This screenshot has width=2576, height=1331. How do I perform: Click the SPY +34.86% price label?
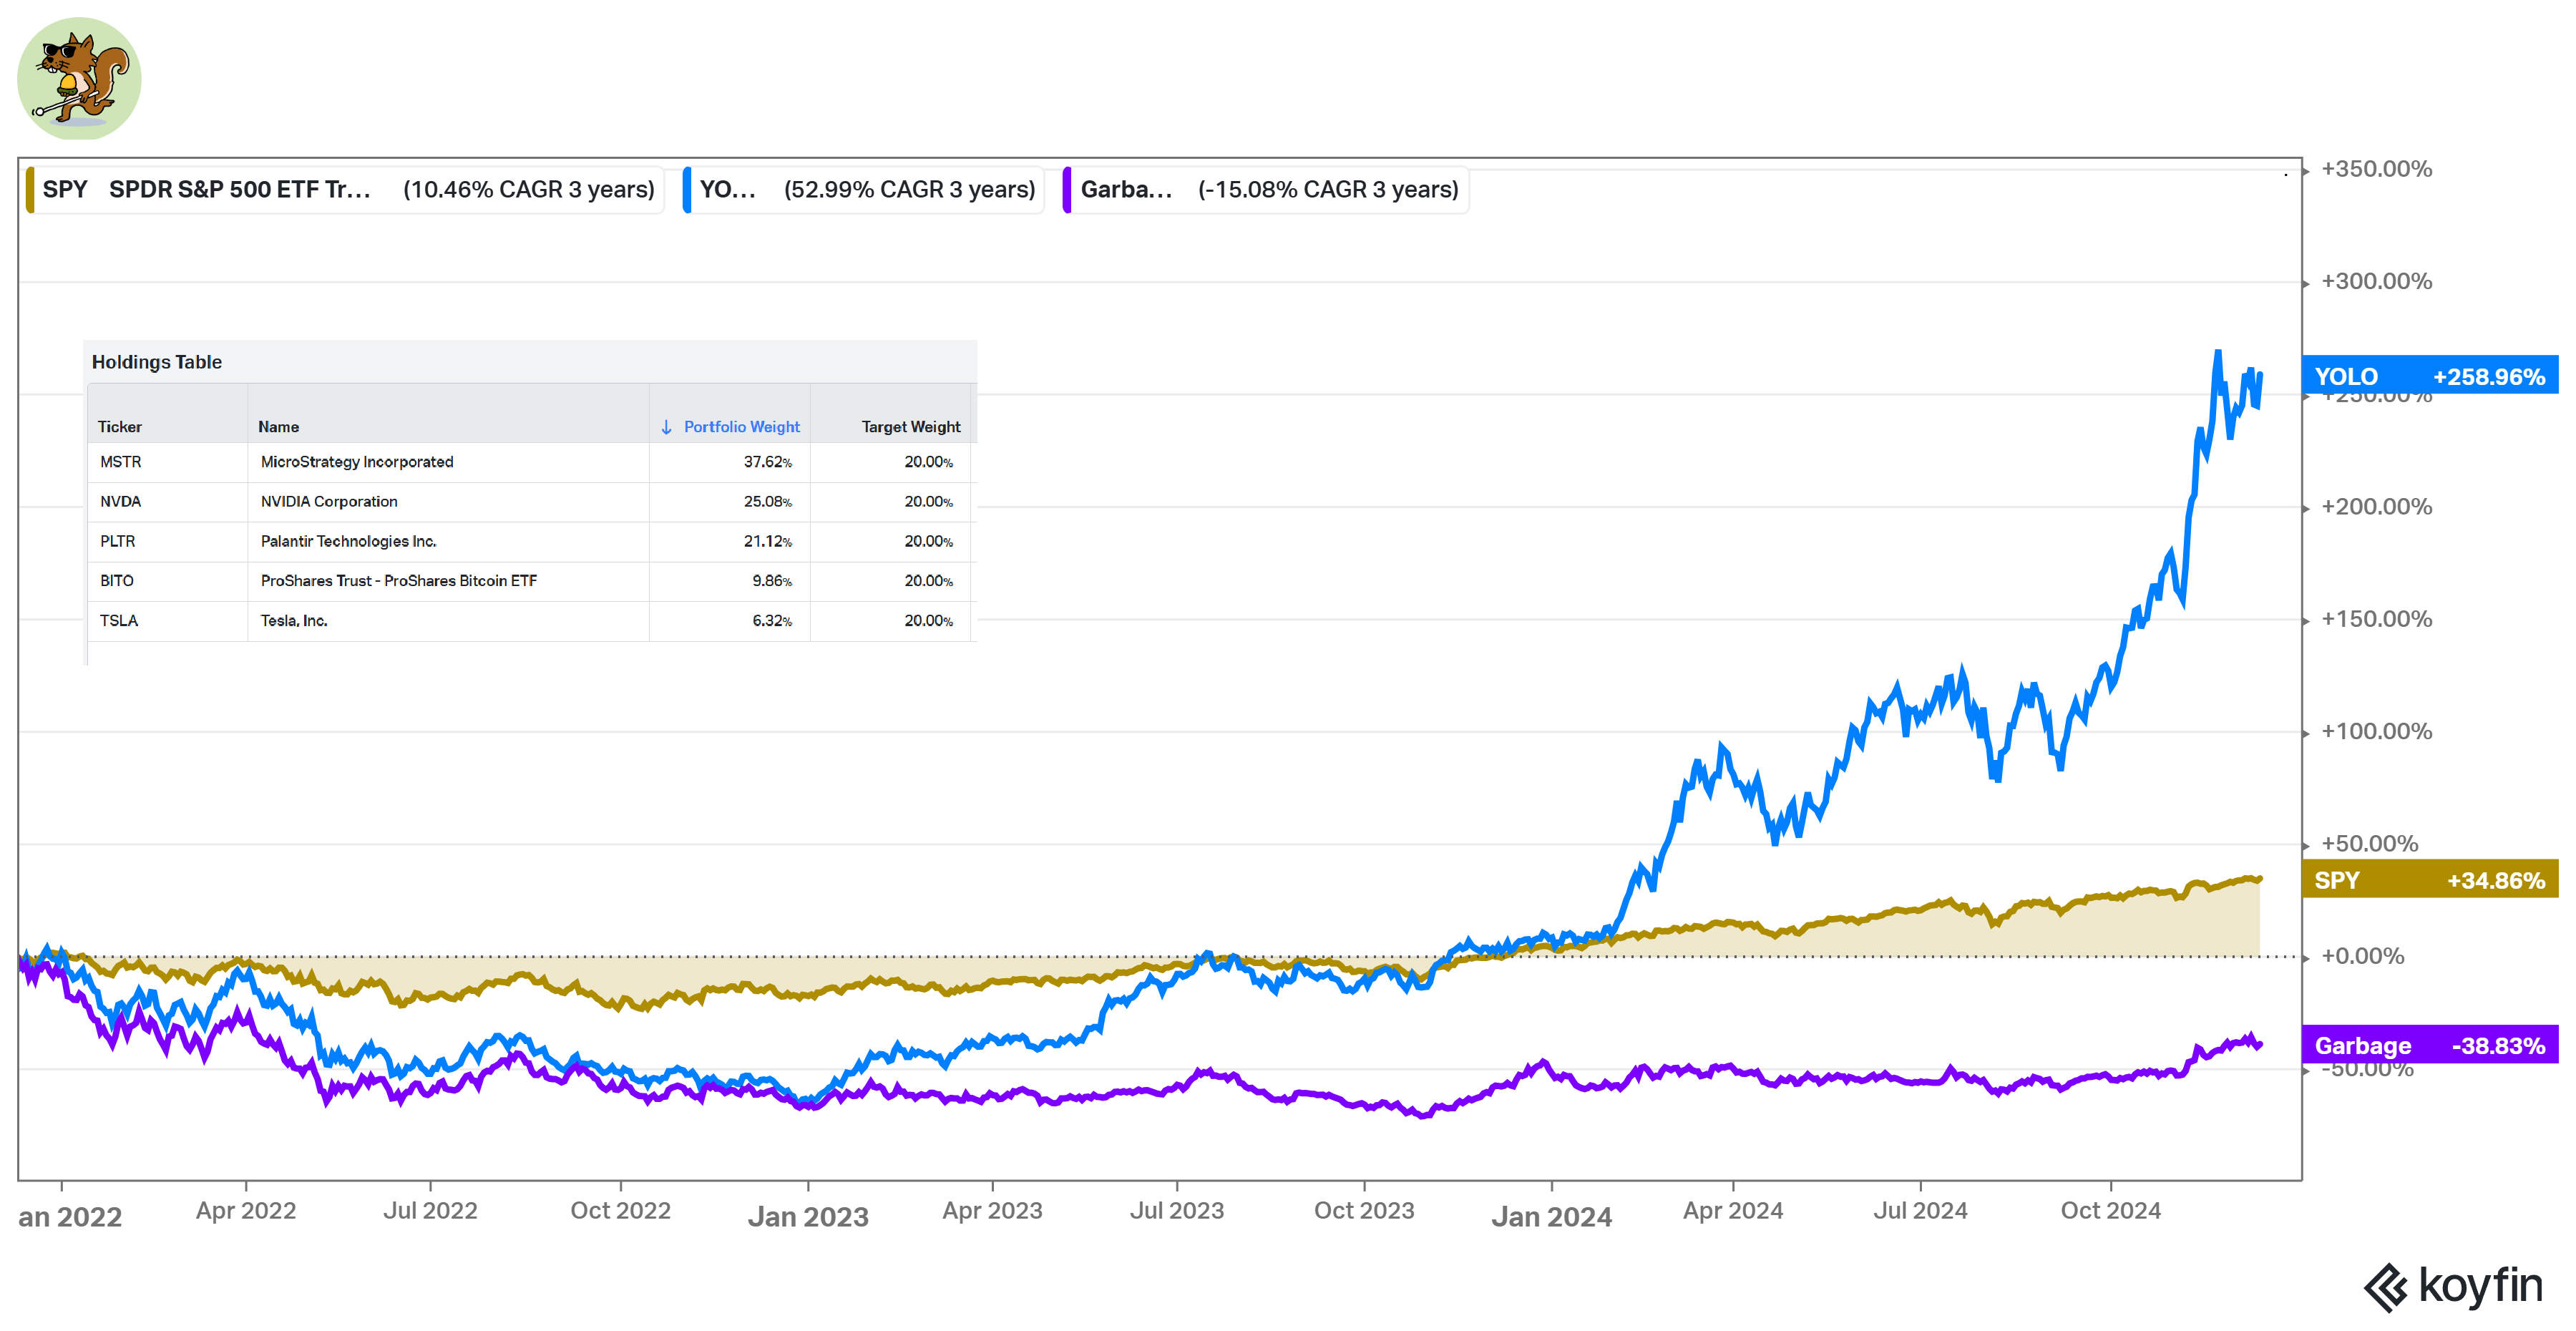(x=2430, y=880)
